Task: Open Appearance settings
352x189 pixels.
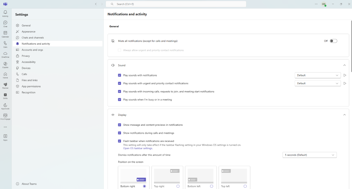Action: [x=57, y=31]
